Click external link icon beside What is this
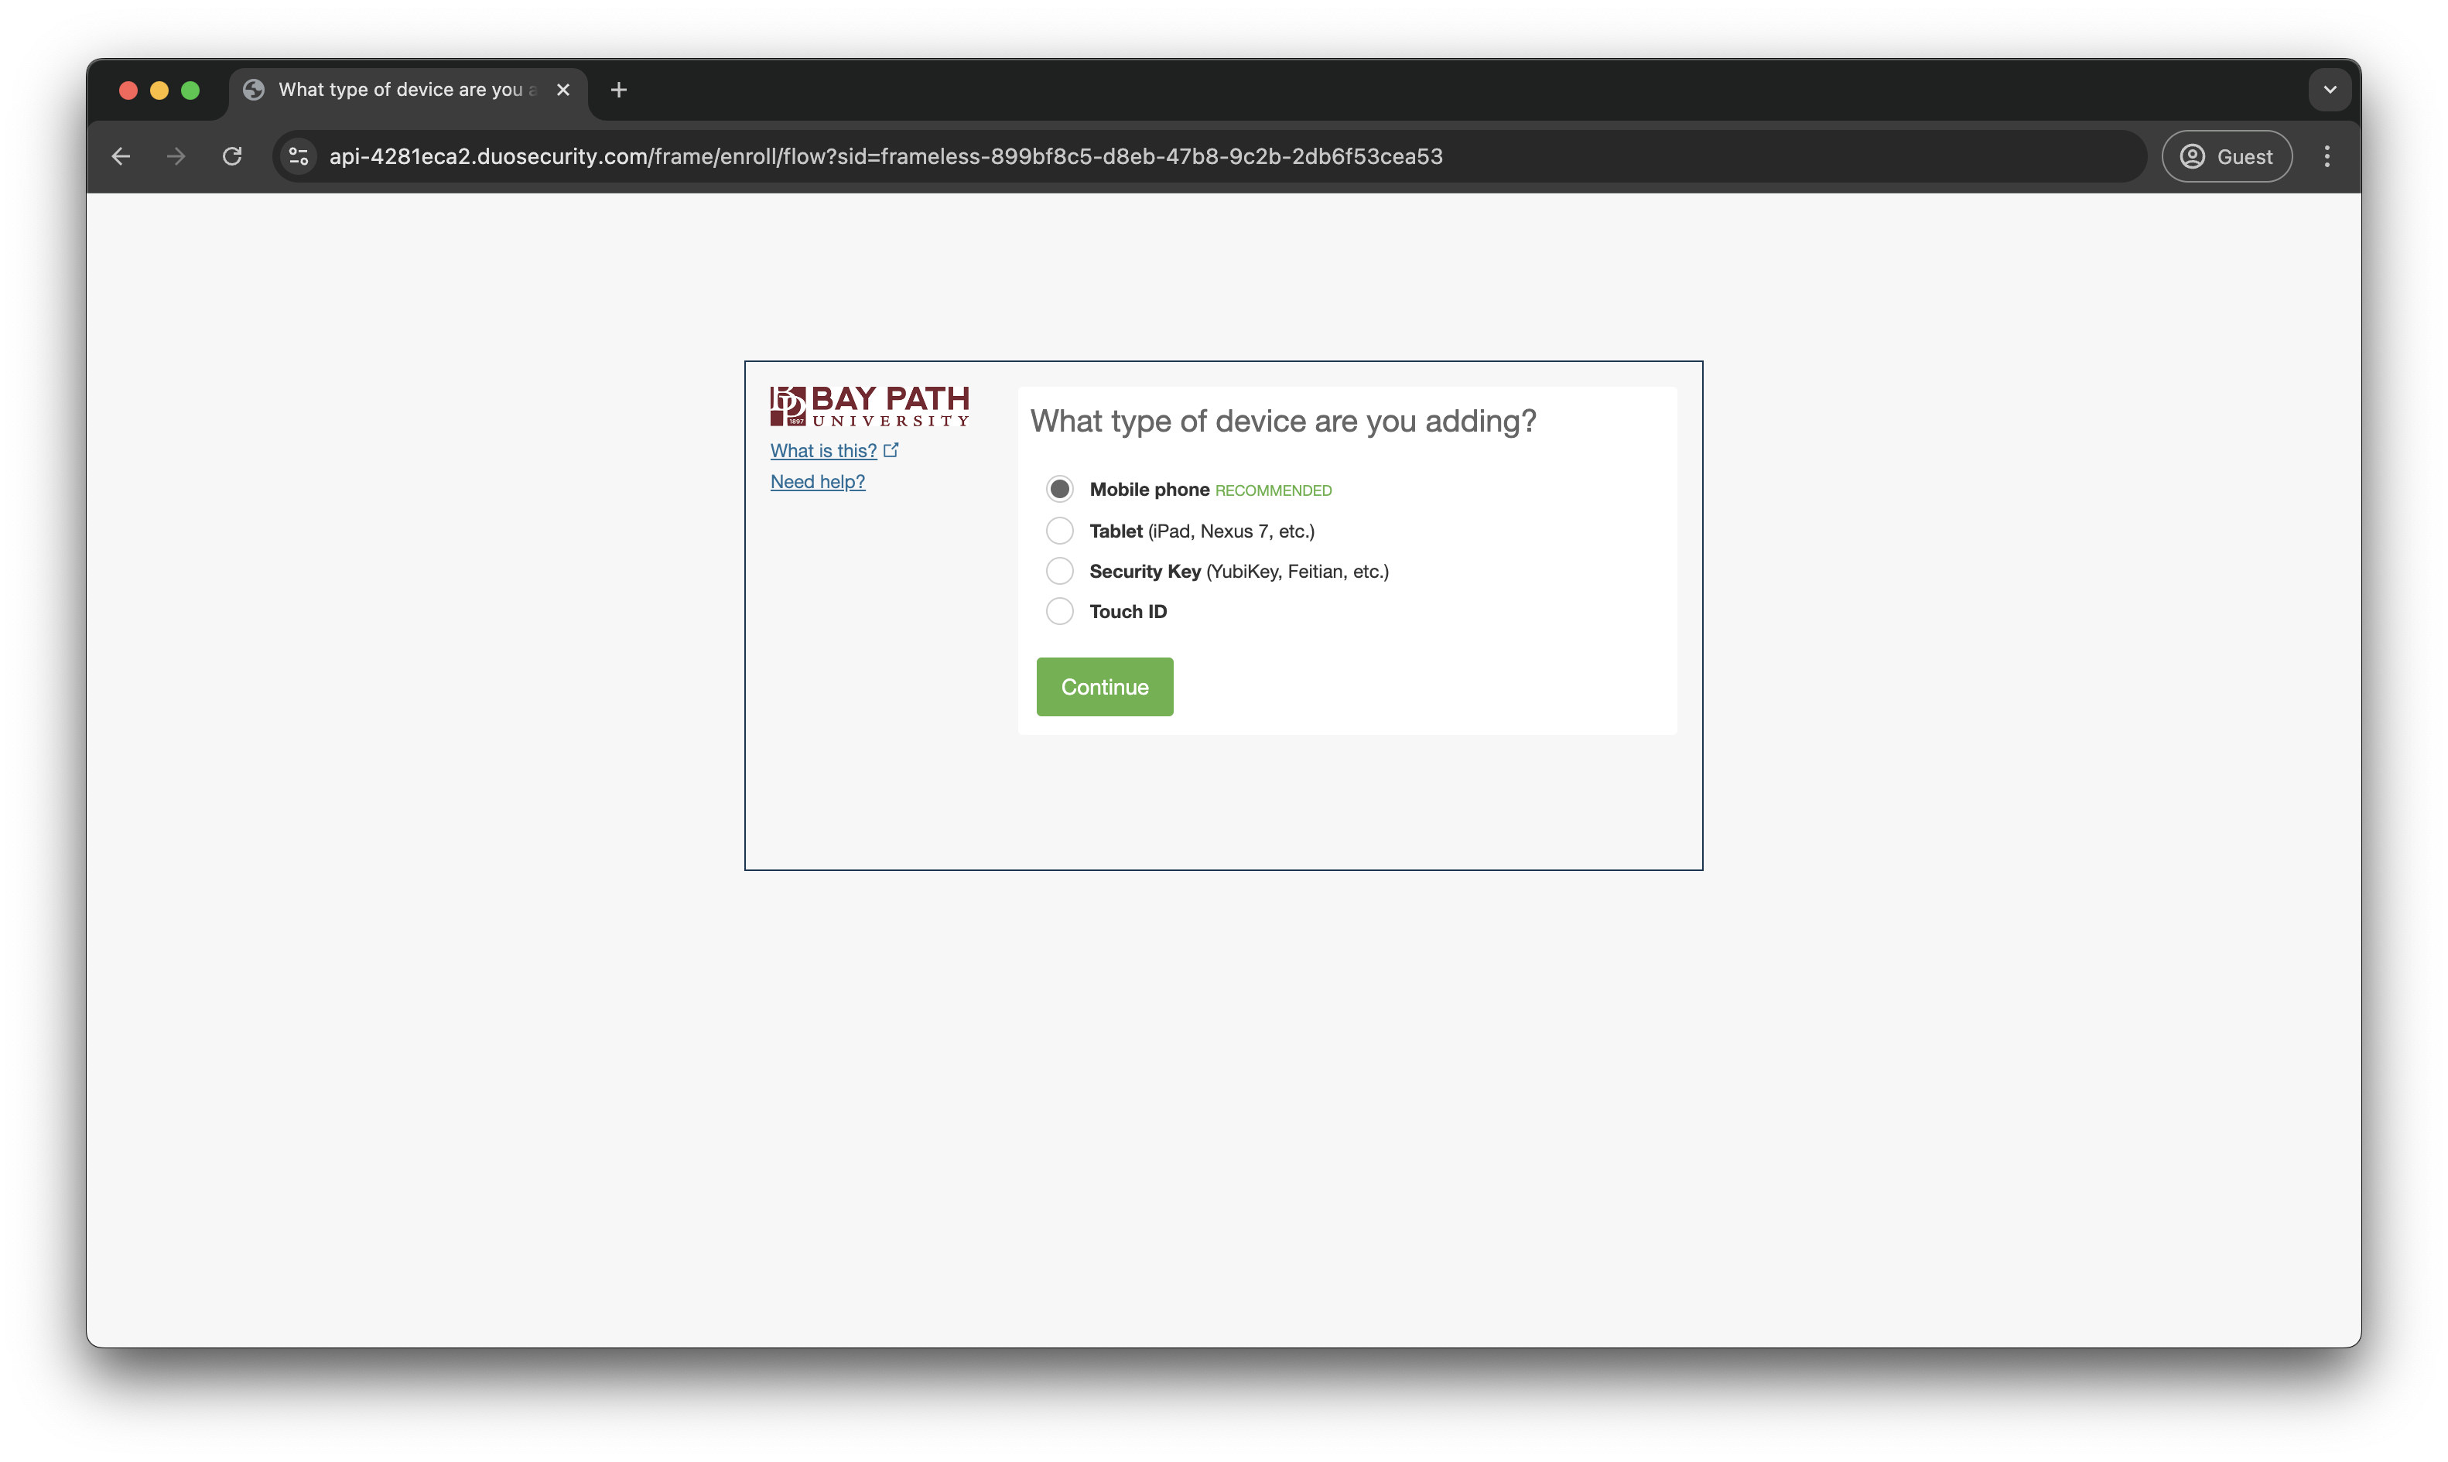The width and height of the screenshot is (2448, 1462). point(891,450)
